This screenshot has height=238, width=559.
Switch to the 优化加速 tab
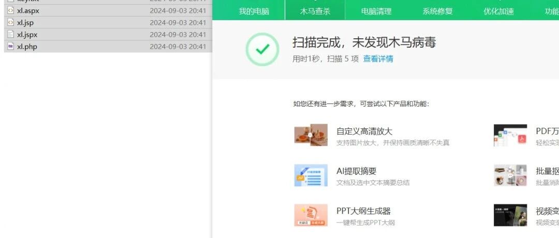click(x=499, y=11)
